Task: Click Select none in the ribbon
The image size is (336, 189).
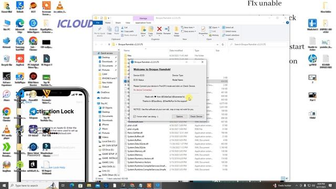Action: click(x=229, y=31)
